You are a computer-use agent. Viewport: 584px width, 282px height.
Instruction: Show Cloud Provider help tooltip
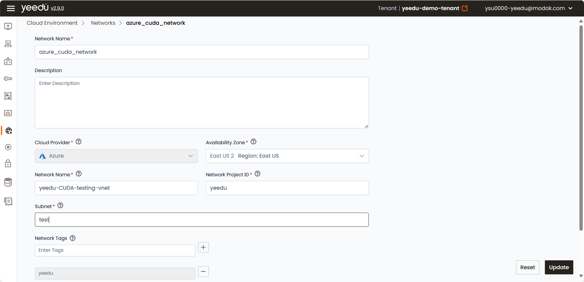pyautogui.click(x=79, y=142)
